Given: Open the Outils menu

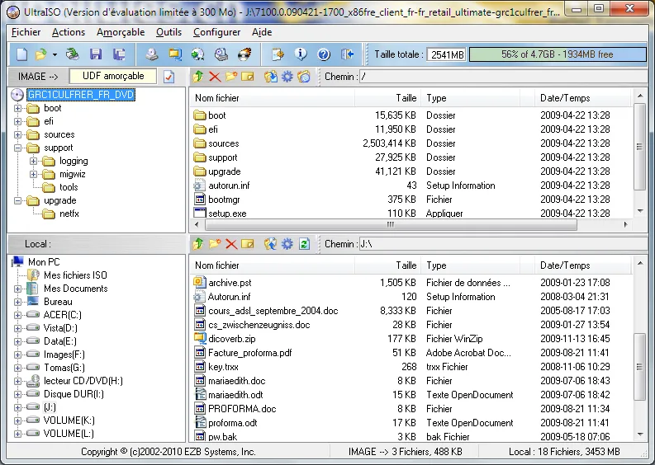Looking at the screenshot, I should 168,32.
